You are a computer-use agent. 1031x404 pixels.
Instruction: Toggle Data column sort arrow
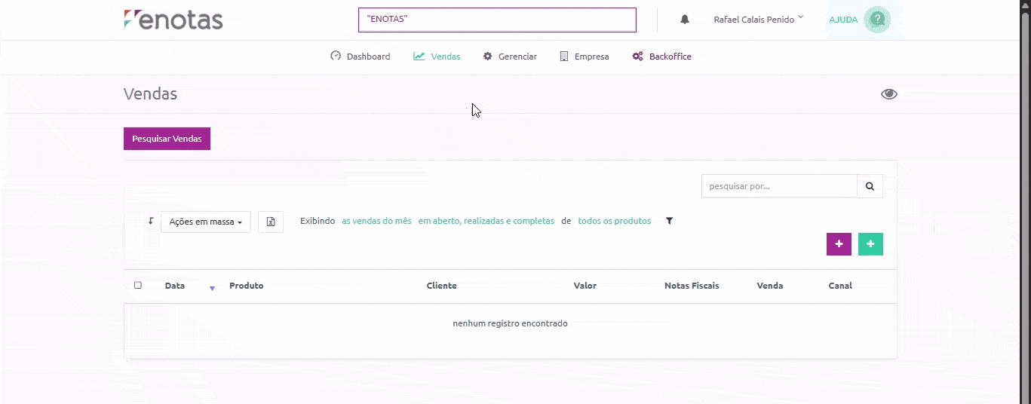click(212, 288)
